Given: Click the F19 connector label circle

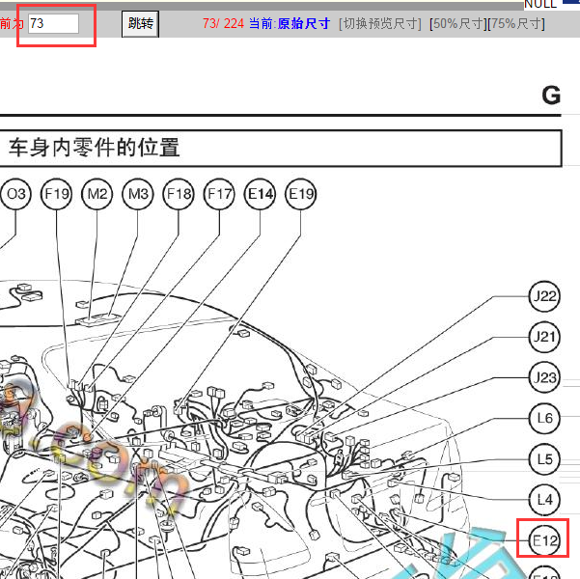Looking at the screenshot, I should point(56,194).
